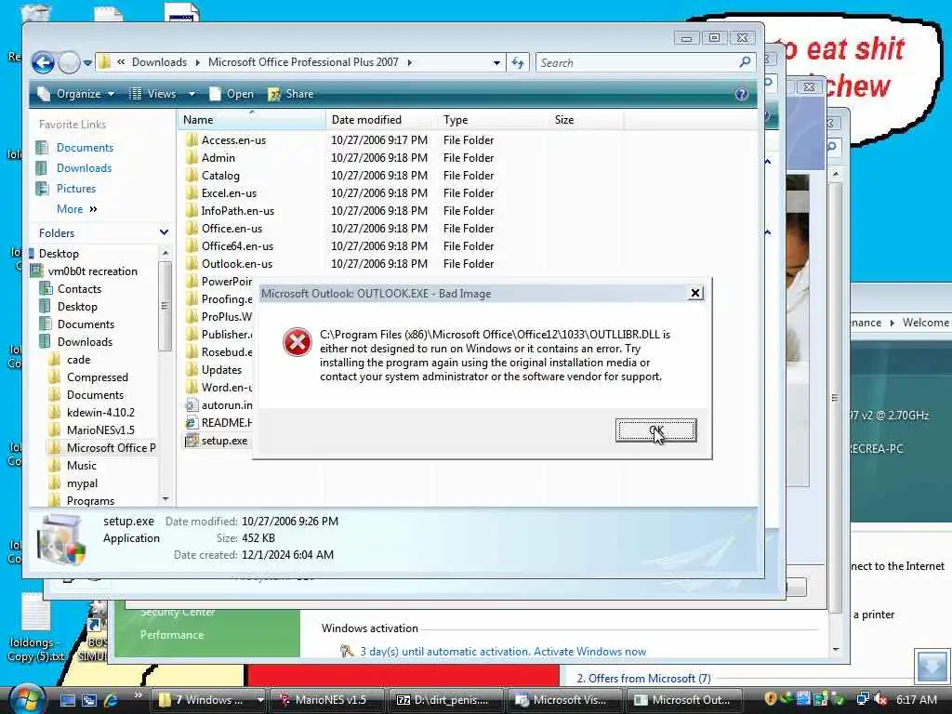Switch to MarioNES v1.5 taskbar button
This screenshot has height=714, width=952.
[x=328, y=699]
